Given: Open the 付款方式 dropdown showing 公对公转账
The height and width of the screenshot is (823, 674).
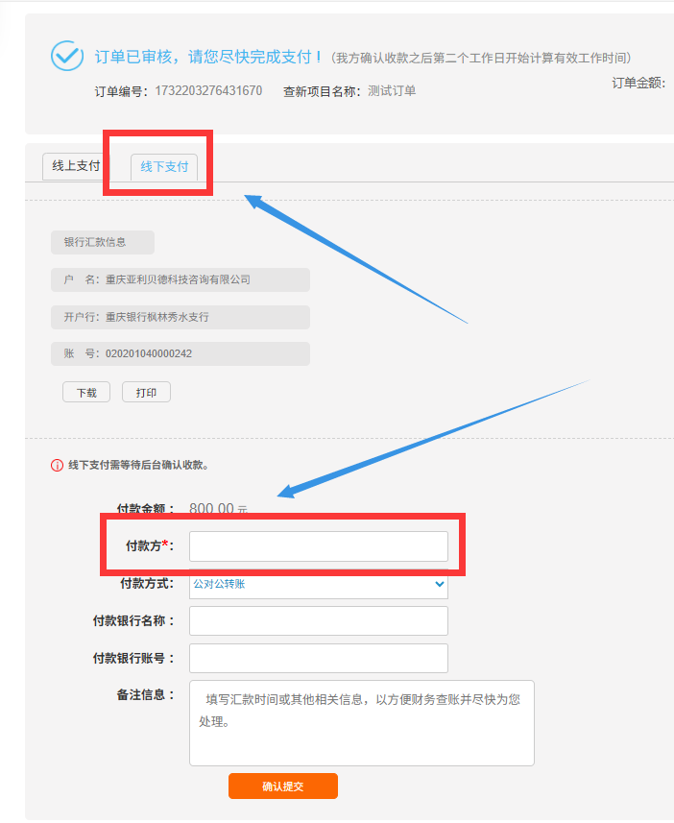Looking at the screenshot, I should click(x=318, y=584).
